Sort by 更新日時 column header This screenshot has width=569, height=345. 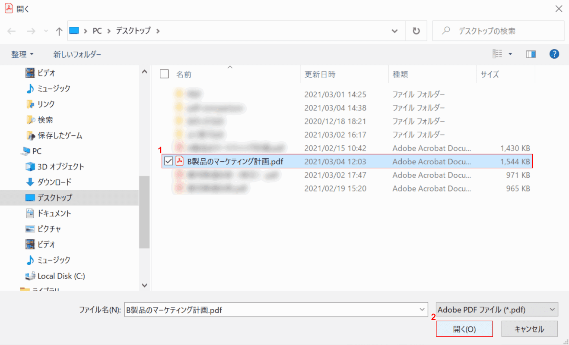click(x=320, y=74)
